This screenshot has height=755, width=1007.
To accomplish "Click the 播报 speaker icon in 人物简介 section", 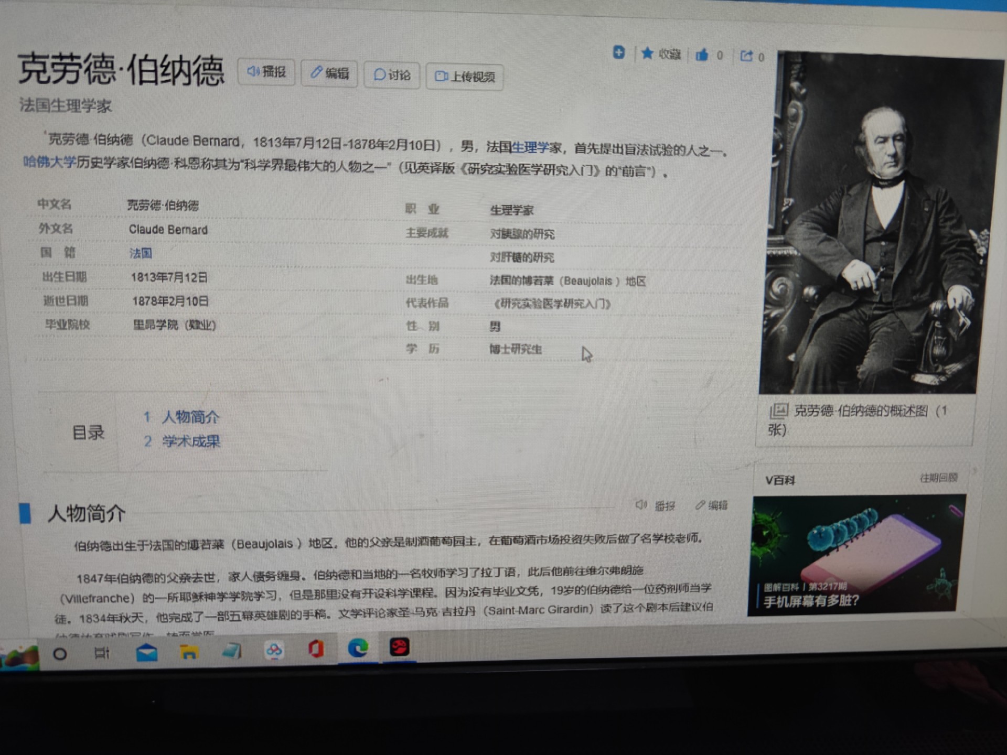I will pyautogui.click(x=640, y=505).
